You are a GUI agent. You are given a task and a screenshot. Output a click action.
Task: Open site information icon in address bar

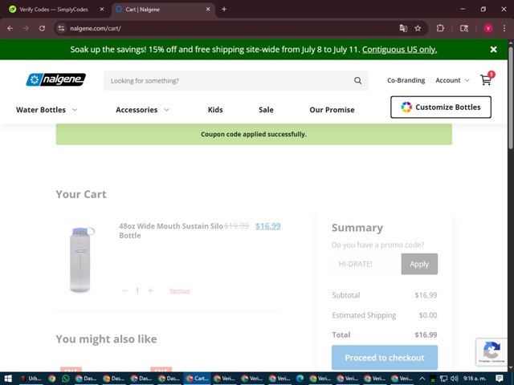[x=61, y=29]
